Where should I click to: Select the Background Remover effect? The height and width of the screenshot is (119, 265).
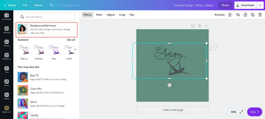(47, 30)
